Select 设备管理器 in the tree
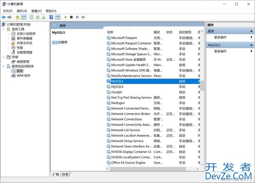 point(25,52)
